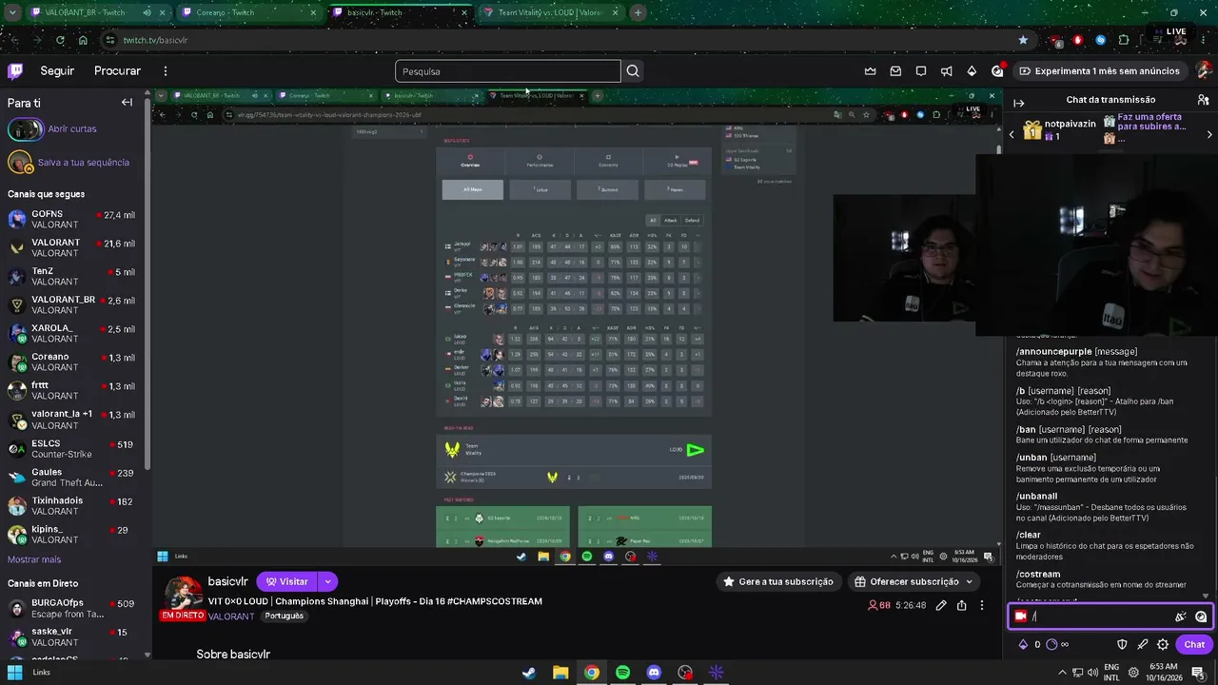Expand the Visitar button dropdown arrow
1218x685 pixels.
pyautogui.click(x=327, y=581)
